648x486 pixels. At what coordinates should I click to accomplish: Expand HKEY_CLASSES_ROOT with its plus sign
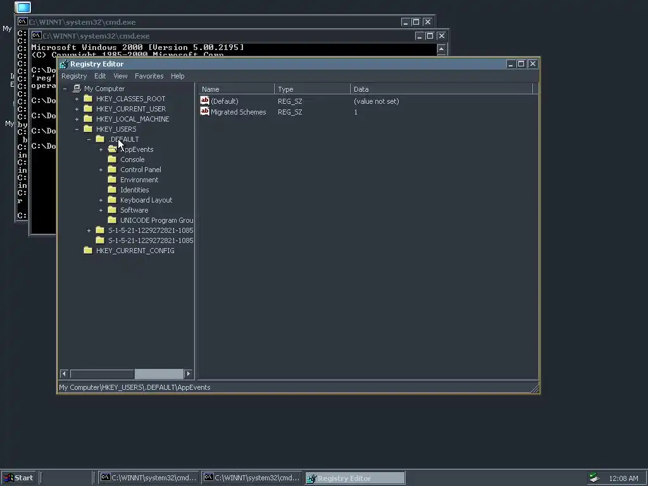pos(77,99)
